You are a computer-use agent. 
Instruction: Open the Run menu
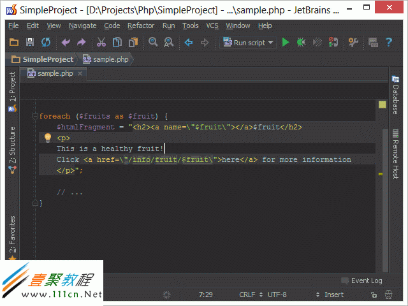click(x=168, y=25)
